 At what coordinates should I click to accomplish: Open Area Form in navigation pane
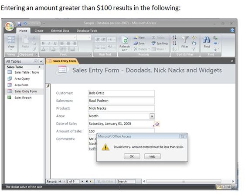coord(24,85)
